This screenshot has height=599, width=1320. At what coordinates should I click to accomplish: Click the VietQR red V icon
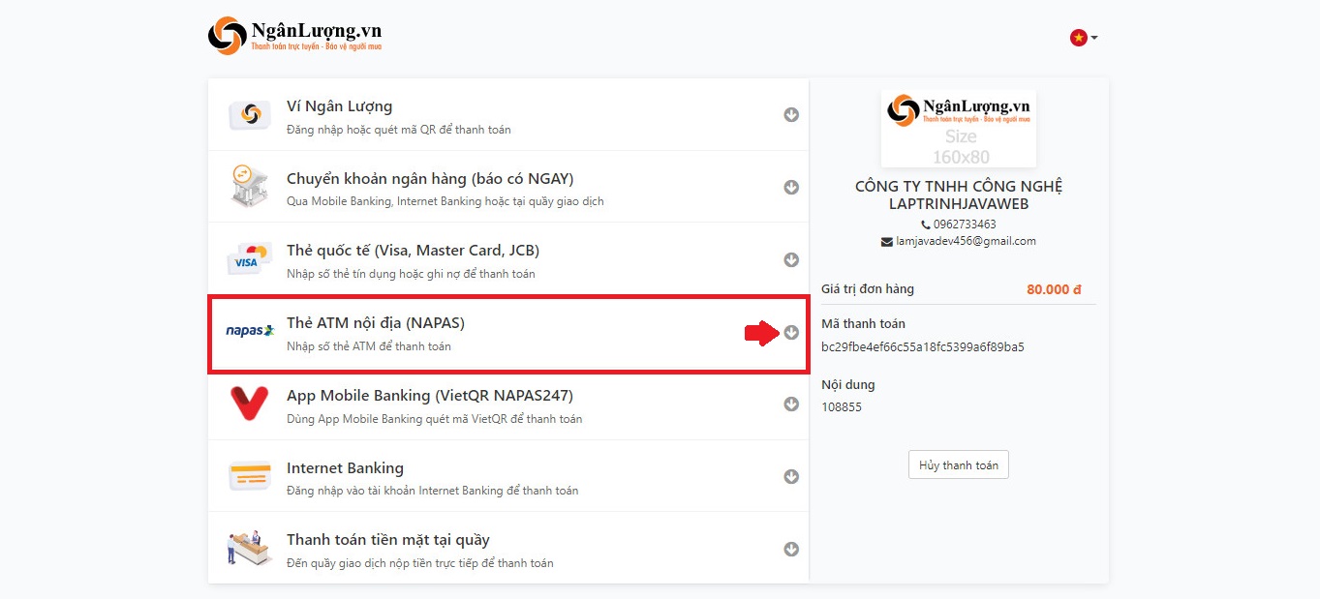(x=249, y=404)
